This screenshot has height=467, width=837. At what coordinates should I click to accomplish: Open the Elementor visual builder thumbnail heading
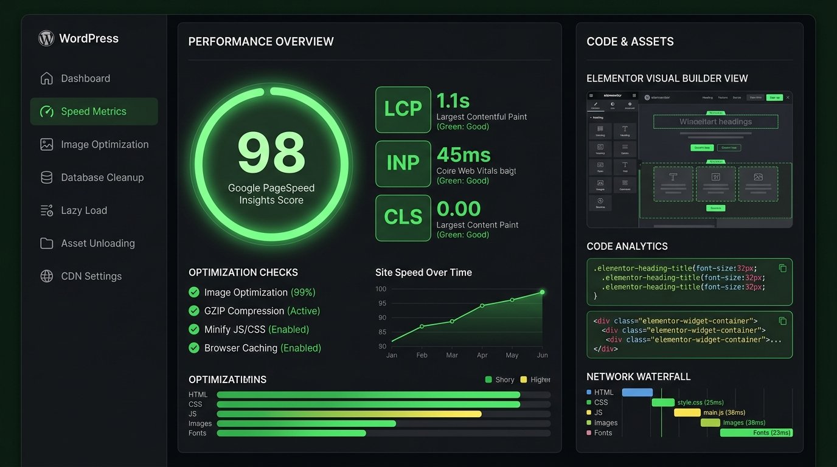716,122
